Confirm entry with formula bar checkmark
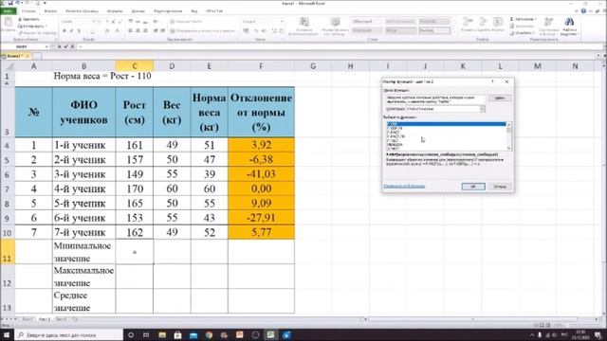The width and height of the screenshot is (607, 341). [x=65, y=46]
